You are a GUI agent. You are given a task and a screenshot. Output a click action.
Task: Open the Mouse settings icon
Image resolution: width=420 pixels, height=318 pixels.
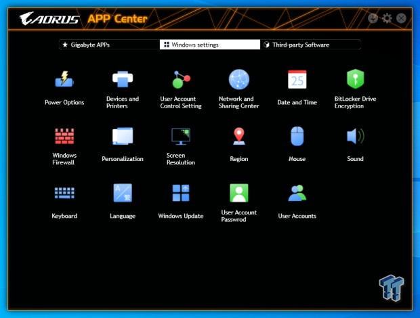click(x=297, y=136)
